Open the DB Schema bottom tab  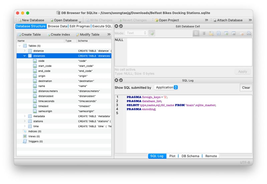click(x=190, y=156)
